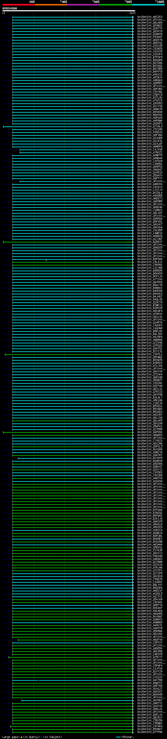This screenshot has height=739, width=167.
Task: Select hit label UniRef100_A5K186
Action: (150, 401)
